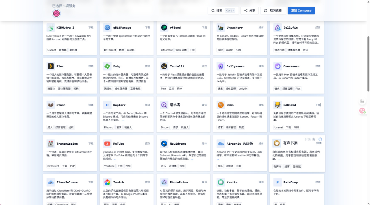Open the 搜索 search box
This screenshot has height=205, width=370.
tap(223, 10)
